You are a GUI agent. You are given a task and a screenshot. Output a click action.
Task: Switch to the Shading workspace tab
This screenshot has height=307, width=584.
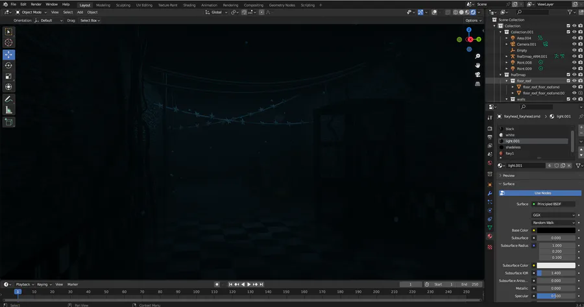pos(189,5)
